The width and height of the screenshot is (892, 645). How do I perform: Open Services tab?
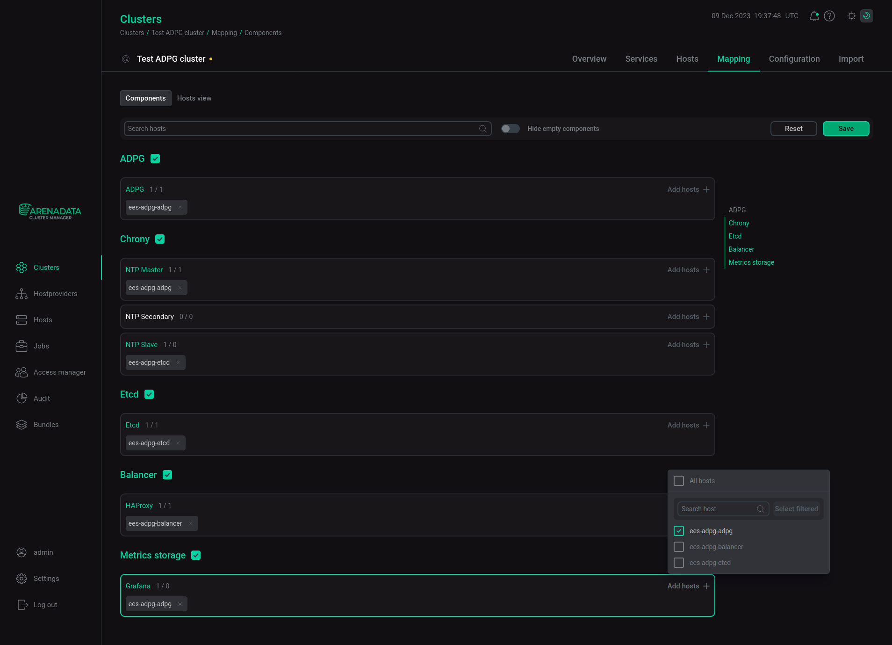coord(641,59)
